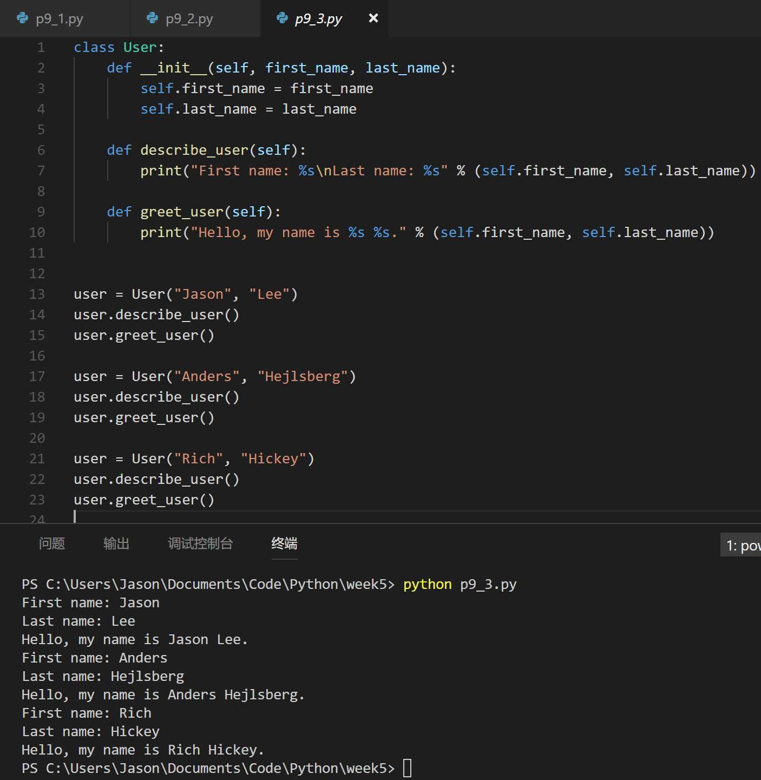Click the '__init__' method definition

(x=173, y=68)
